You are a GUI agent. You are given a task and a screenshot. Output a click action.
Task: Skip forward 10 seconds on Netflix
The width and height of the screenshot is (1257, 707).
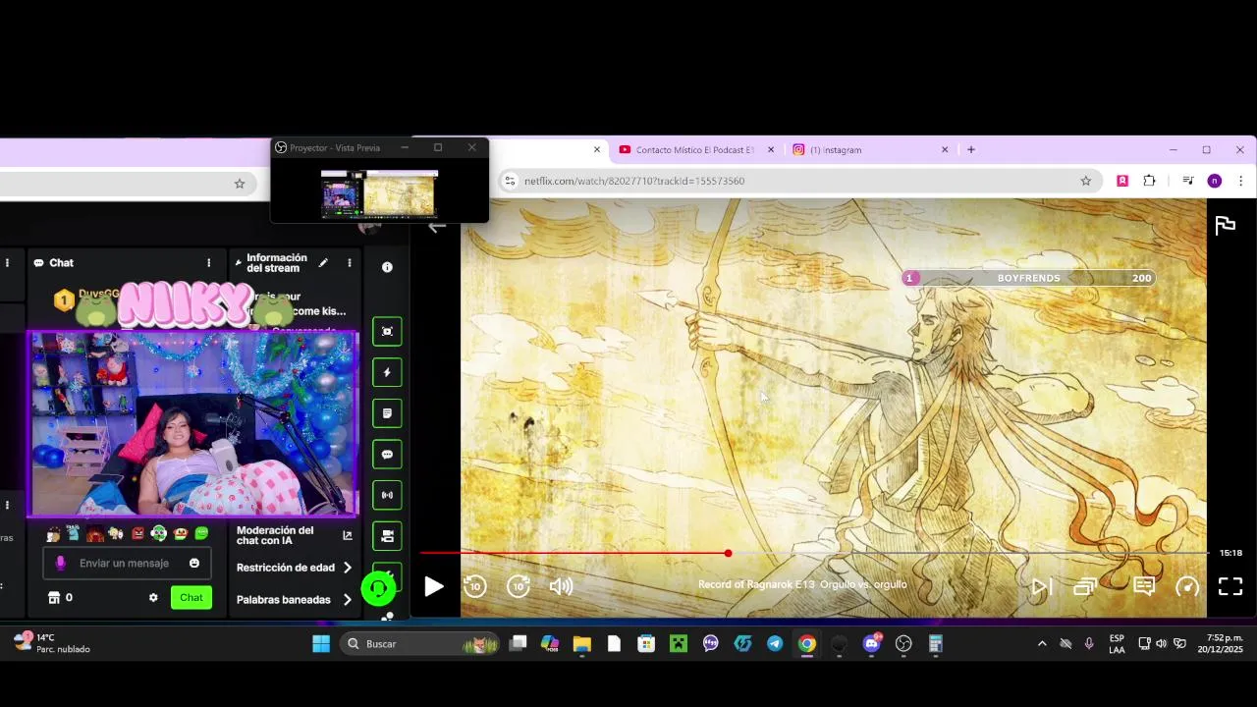[x=519, y=586]
